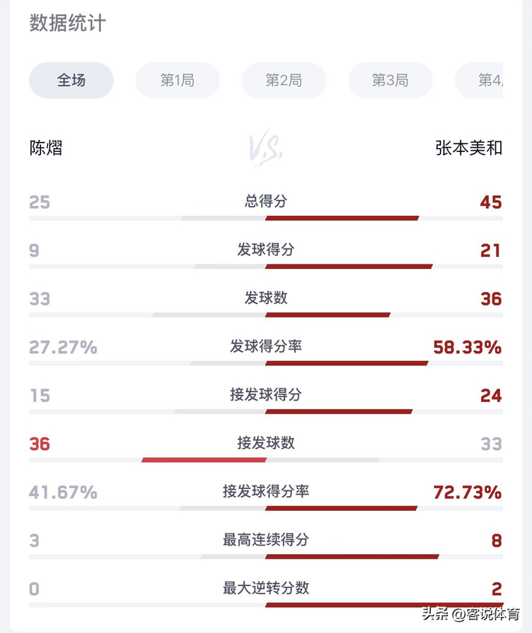Click the 接发球得分 label
The width and height of the screenshot is (532, 633).
point(265,394)
